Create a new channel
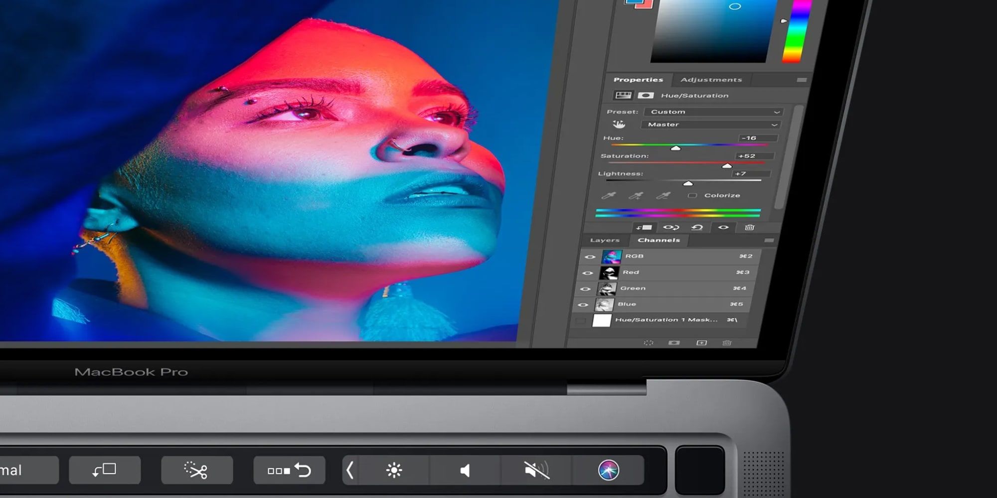Image resolution: width=997 pixels, height=498 pixels. click(x=701, y=343)
